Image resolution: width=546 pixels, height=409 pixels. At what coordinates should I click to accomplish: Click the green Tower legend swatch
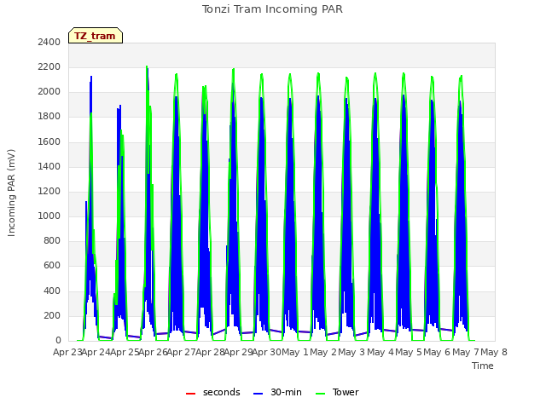click(320, 394)
